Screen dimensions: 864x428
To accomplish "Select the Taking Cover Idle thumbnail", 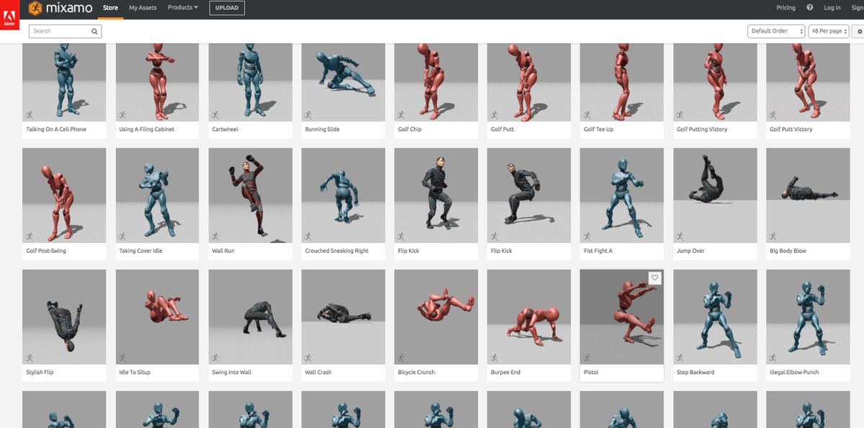I will (x=158, y=195).
